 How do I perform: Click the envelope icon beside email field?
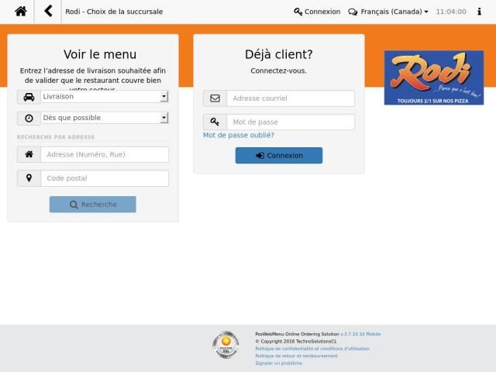tap(215, 98)
